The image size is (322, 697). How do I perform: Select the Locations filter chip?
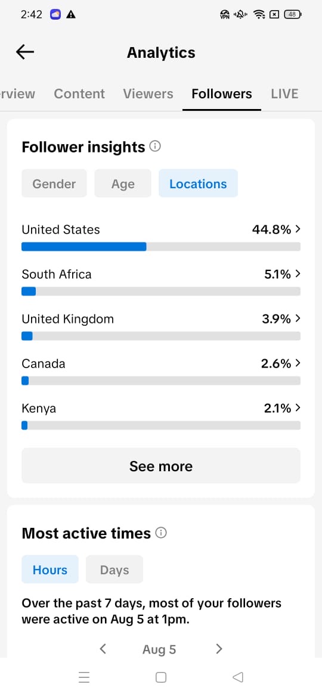198,183
